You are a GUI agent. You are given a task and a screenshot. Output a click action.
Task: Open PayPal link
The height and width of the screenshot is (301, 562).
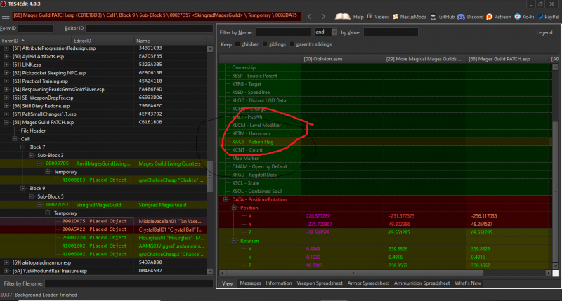(549, 16)
